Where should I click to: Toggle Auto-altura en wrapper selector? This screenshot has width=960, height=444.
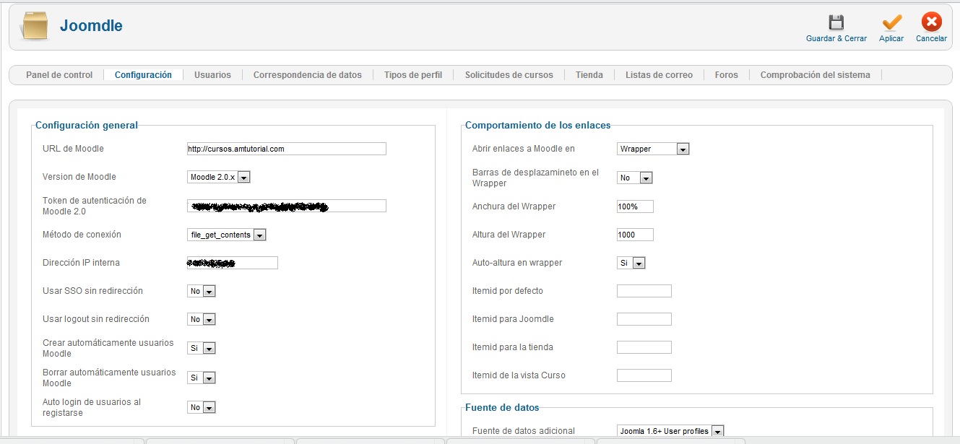631,263
